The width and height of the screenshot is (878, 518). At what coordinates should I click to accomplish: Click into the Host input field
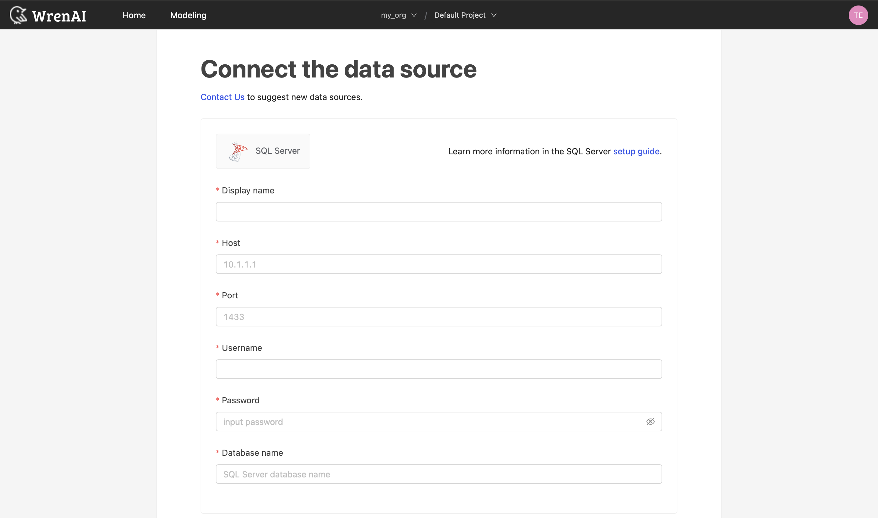pyautogui.click(x=439, y=264)
